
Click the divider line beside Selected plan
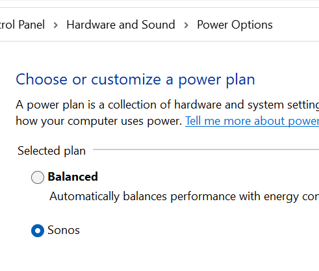(x=206, y=149)
